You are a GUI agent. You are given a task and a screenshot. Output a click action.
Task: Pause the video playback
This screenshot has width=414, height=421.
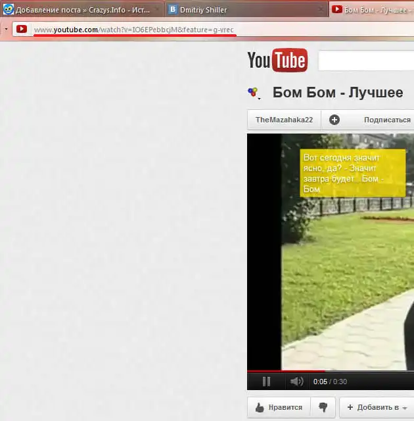point(266,382)
